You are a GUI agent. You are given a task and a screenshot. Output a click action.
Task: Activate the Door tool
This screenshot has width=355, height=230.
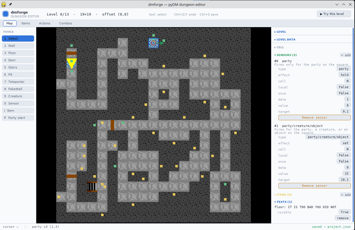pyautogui.click(x=18, y=60)
